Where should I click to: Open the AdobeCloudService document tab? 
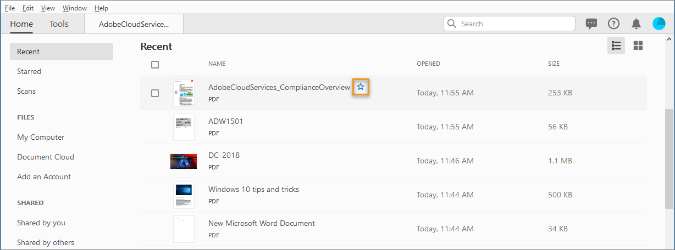coord(134,24)
